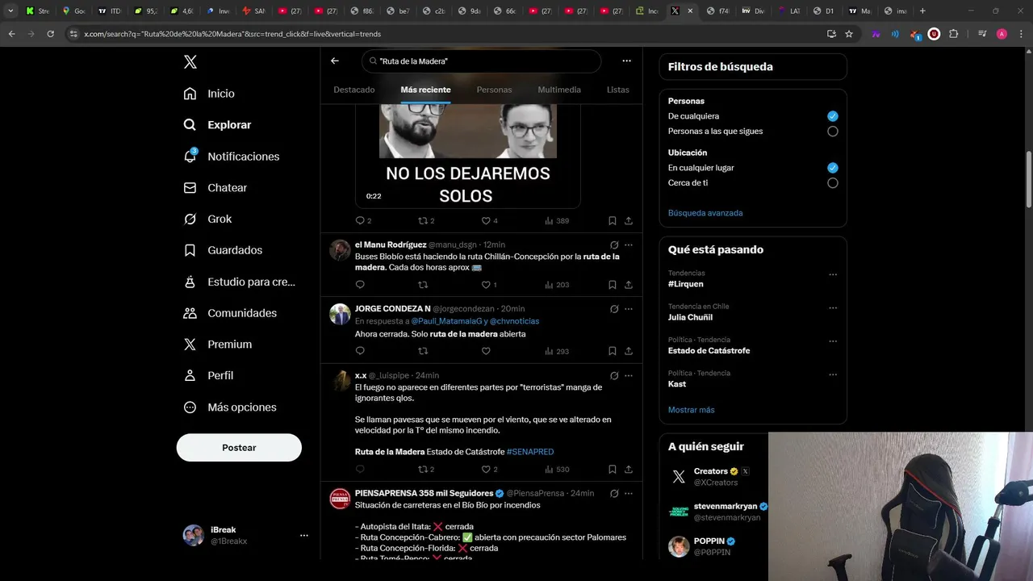Repost JORGE CONDEZA N's post
Viewport: 1033px width, 581px height.
[423, 351]
